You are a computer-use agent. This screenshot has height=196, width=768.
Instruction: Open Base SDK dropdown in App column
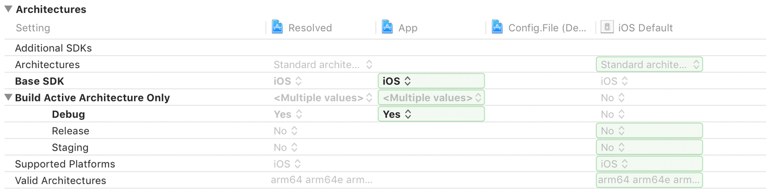[431, 81]
